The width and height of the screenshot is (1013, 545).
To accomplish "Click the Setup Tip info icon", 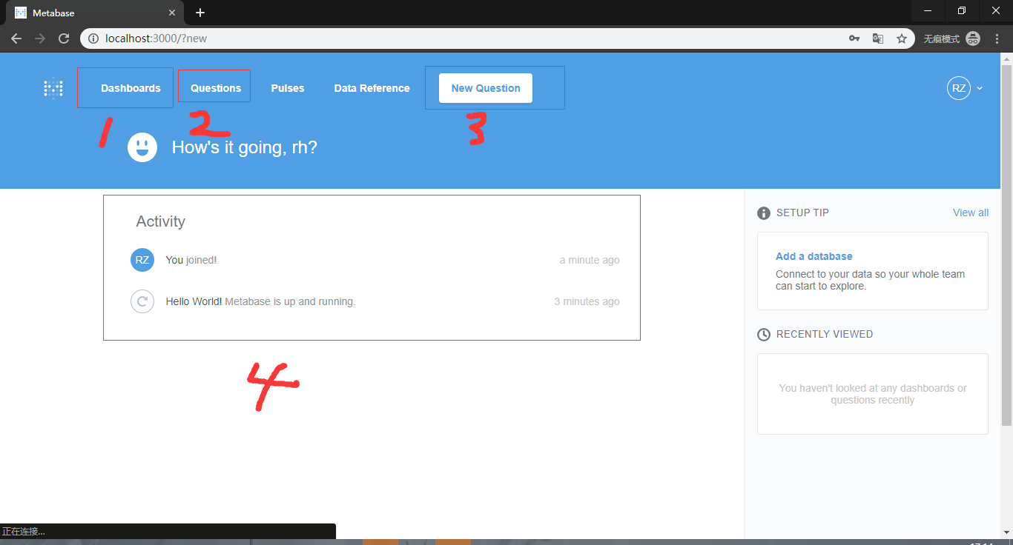I will pyautogui.click(x=764, y=213).
